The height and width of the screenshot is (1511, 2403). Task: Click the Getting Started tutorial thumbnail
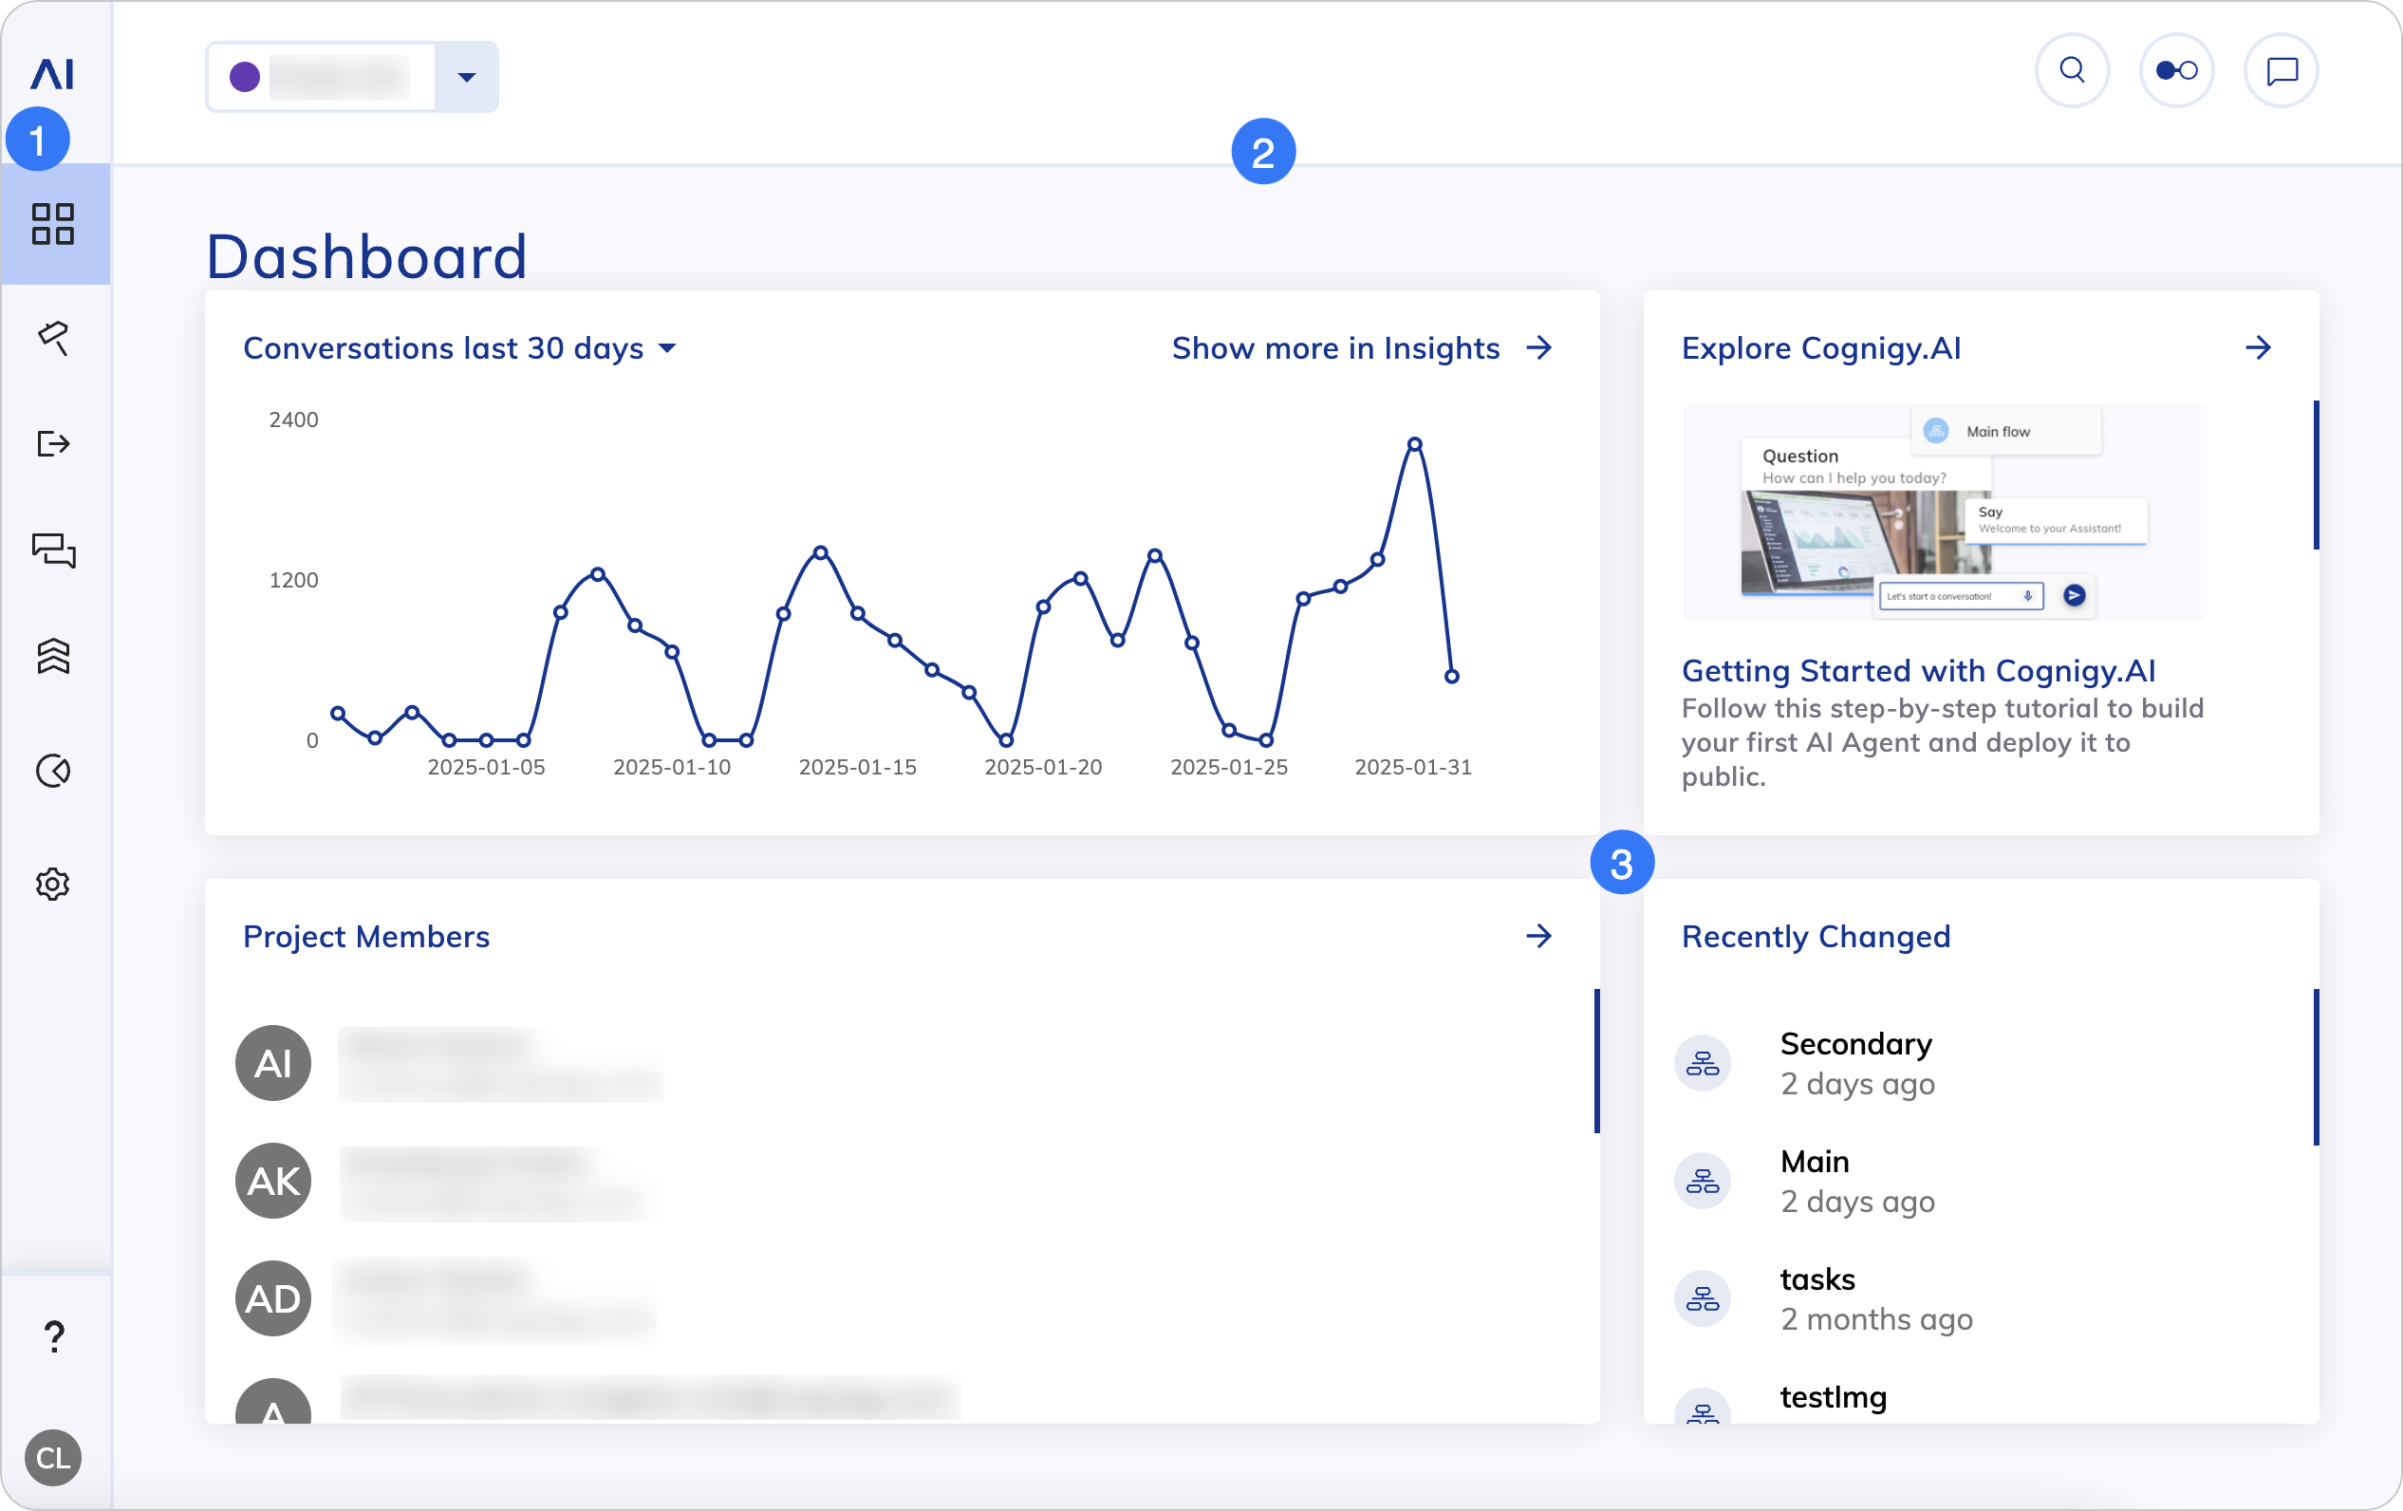click(1943, 513)
